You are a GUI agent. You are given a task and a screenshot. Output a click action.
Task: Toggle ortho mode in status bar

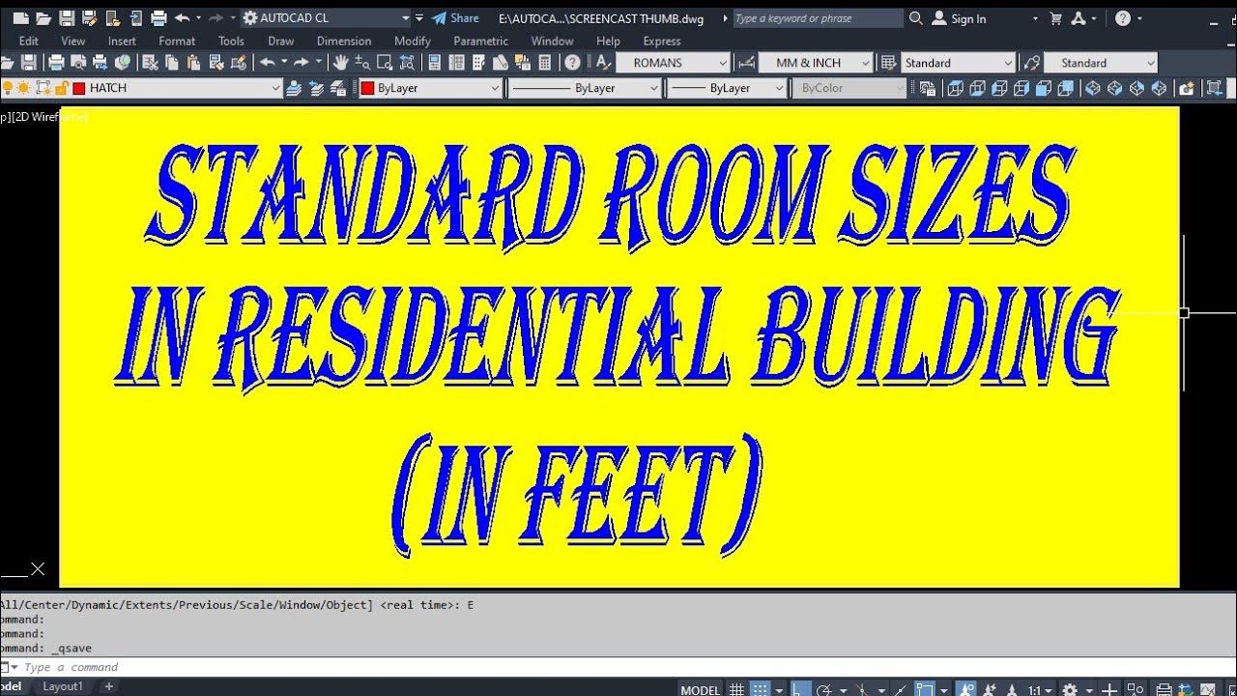click(801, 689)
